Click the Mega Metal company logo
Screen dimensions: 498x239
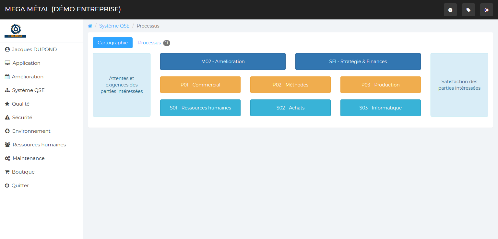tap(15, 31)
